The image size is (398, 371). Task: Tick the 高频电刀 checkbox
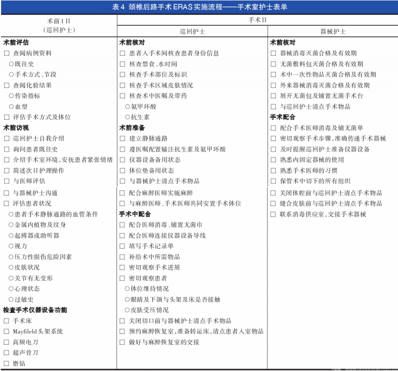6,342
